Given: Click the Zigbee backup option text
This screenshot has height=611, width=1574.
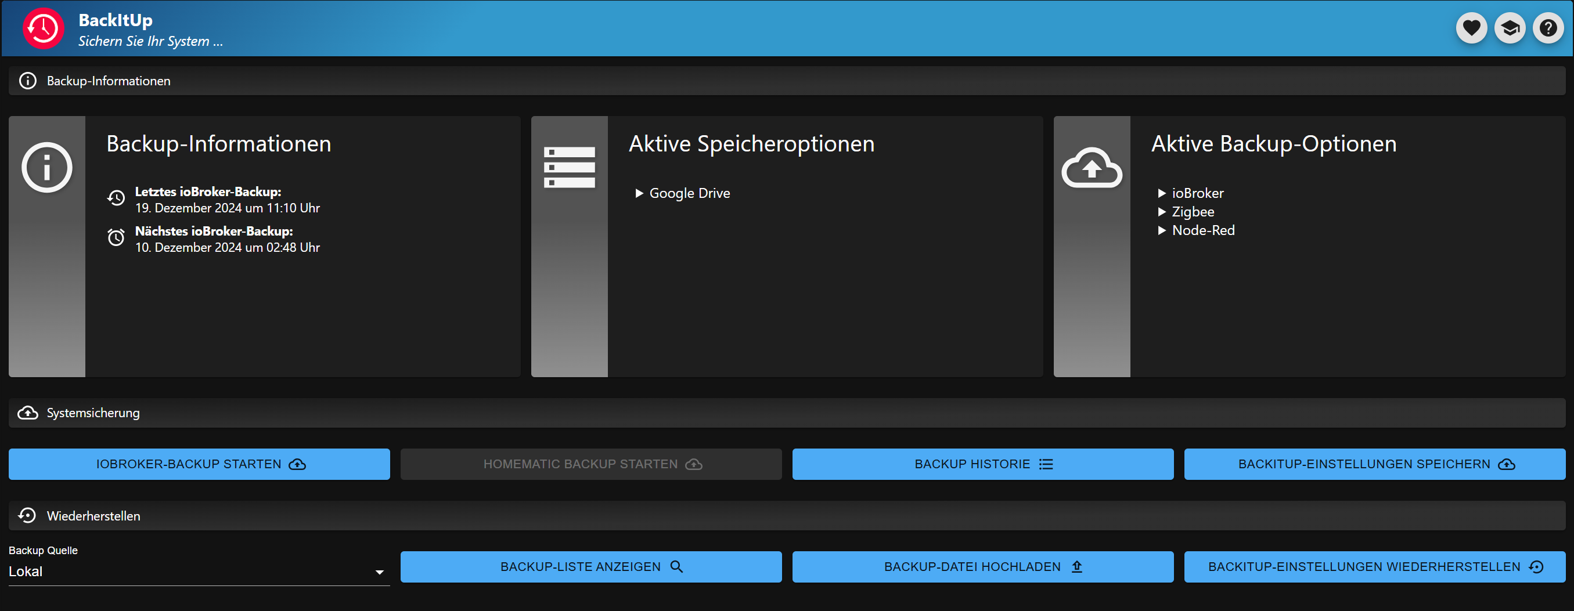Looking at the screenshot, I should (1193, 212).
